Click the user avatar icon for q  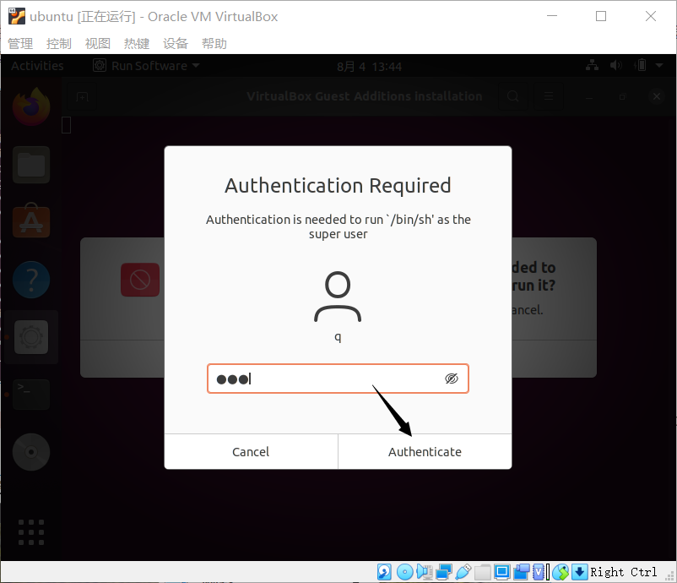click(338, 297)
